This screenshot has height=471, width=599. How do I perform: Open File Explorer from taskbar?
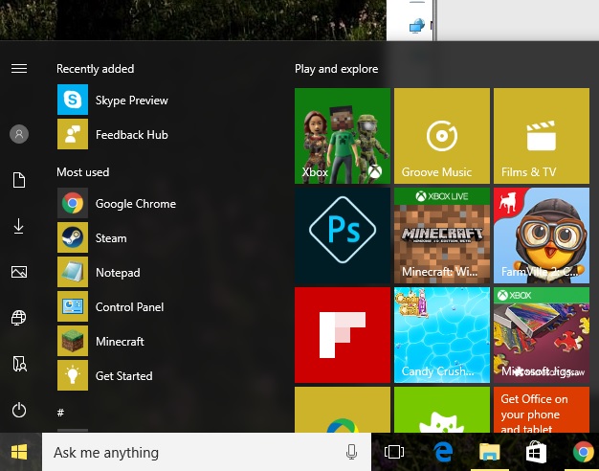tap(490, 452)
